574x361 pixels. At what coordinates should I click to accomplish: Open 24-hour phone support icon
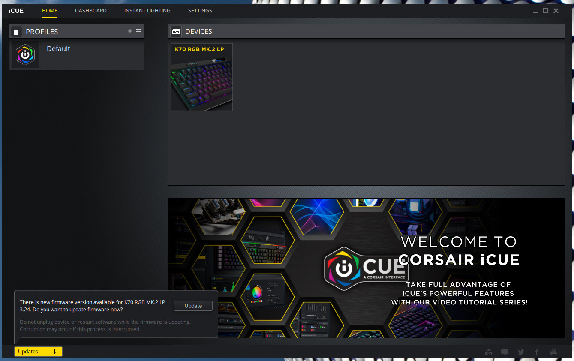point(488,352)
